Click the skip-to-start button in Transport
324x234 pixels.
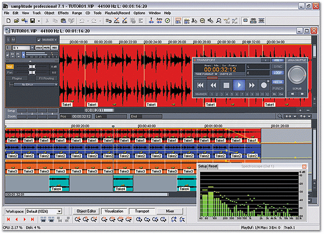coord(200,85)
